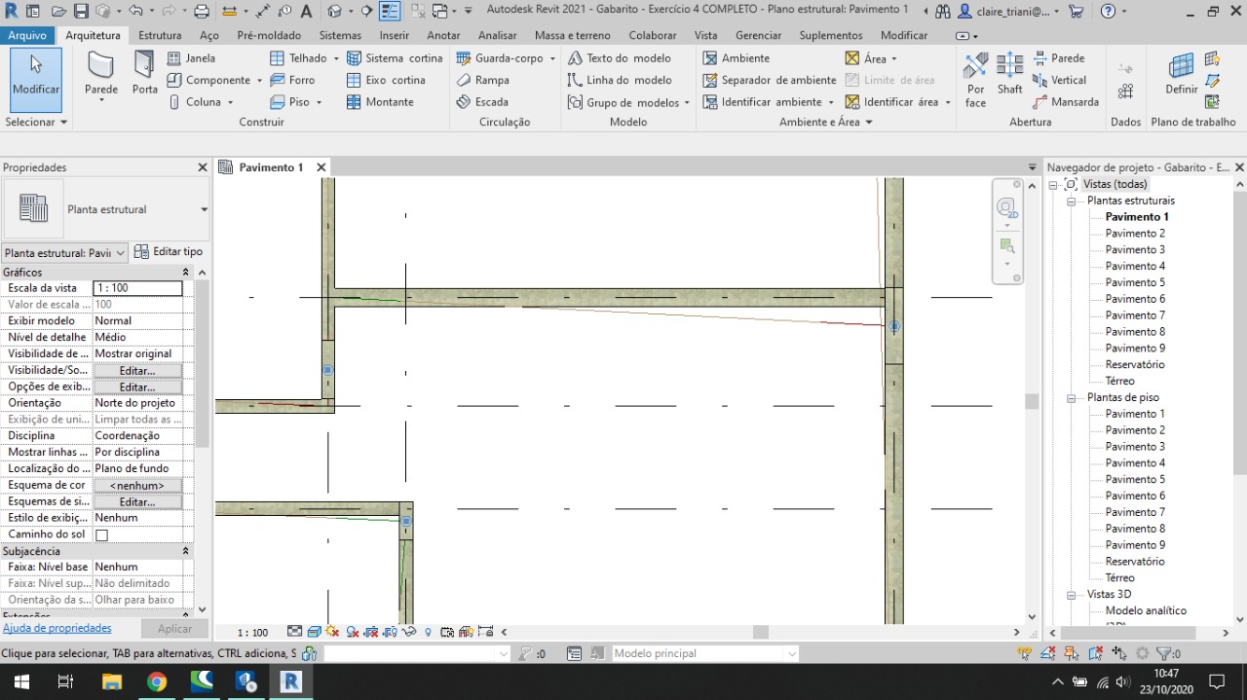This screenshot has height=700, width=1247.
Task: Switch to the Sistemas ribbon tab
Action: (340, 35)
